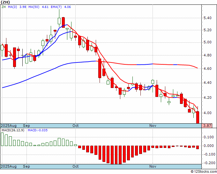Click the EMA(7) legend label

(x=56, y=7)
